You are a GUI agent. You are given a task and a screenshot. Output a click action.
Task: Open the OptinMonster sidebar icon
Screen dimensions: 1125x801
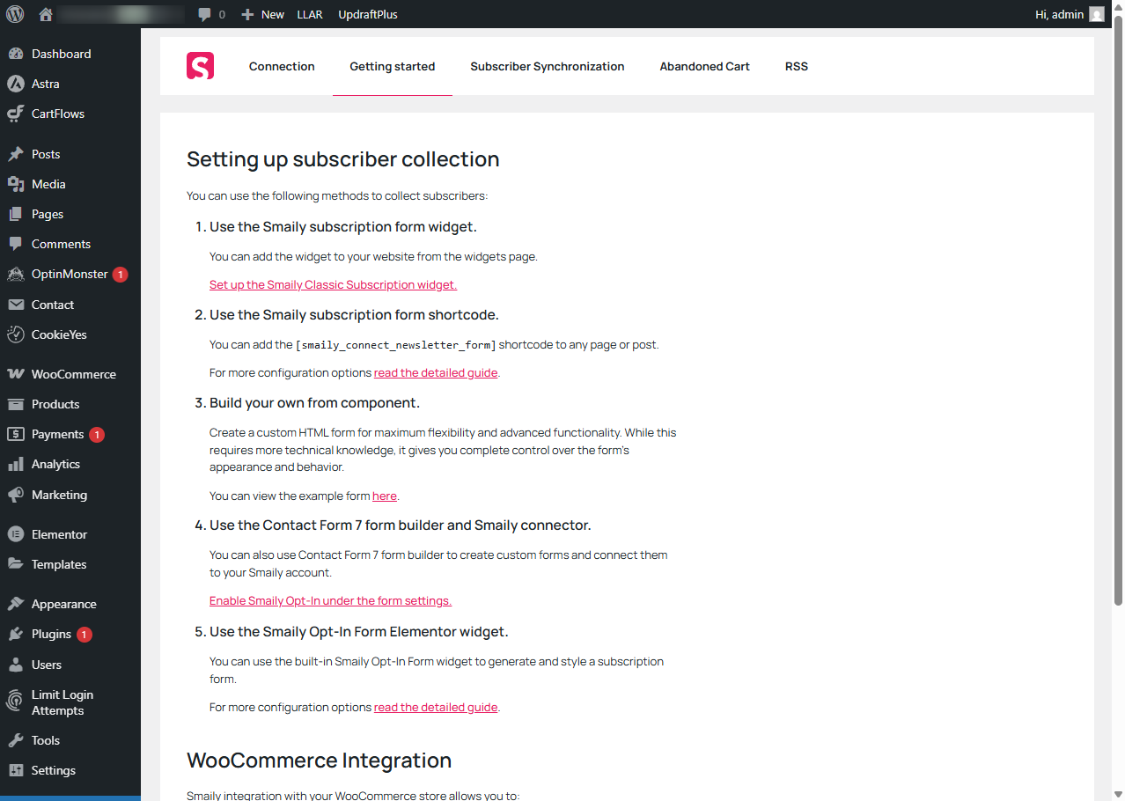coord(15,274)
